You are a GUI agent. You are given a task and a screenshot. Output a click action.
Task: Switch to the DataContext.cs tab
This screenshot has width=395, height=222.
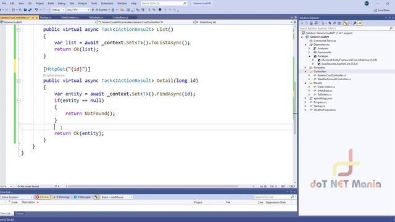(70, 18)
